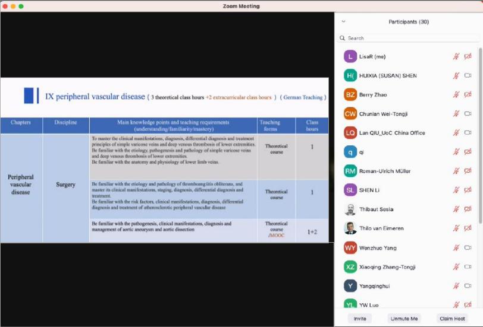Click the muted microphone icon for Berry Zhao
The width and height of the screenshot is (483, 327).
pos(456,95)
